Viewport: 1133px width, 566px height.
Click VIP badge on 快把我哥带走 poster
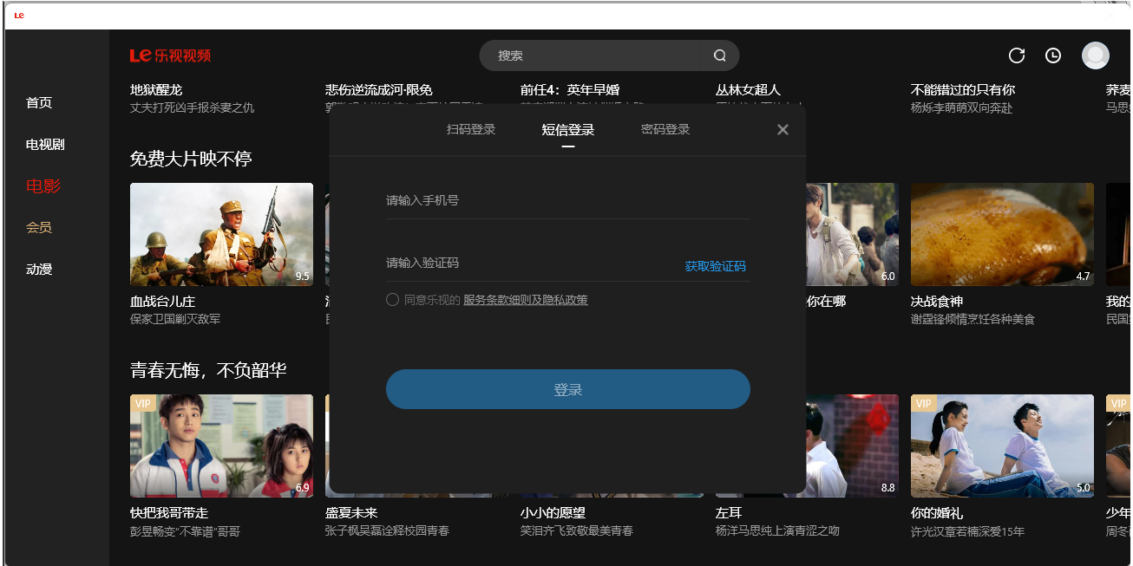tap(143, 404)
